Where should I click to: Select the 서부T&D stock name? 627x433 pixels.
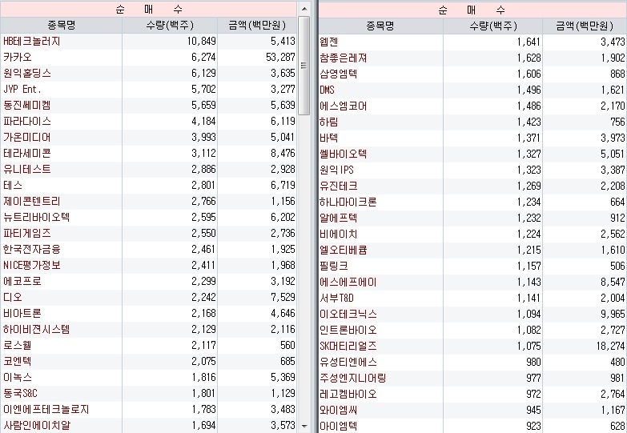click(336, 298)
